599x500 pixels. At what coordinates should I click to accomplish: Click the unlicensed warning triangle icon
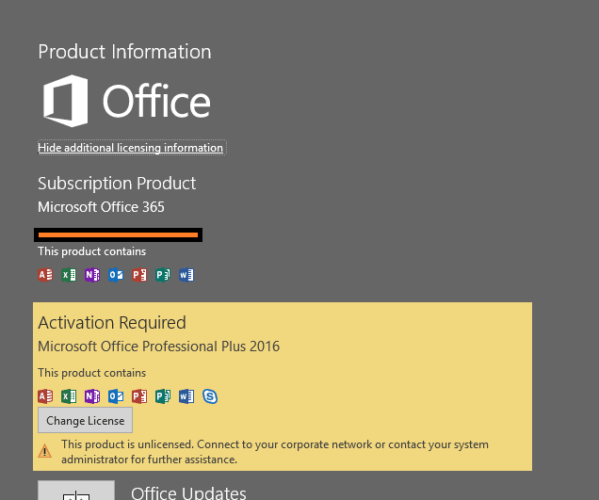[44, 451]
